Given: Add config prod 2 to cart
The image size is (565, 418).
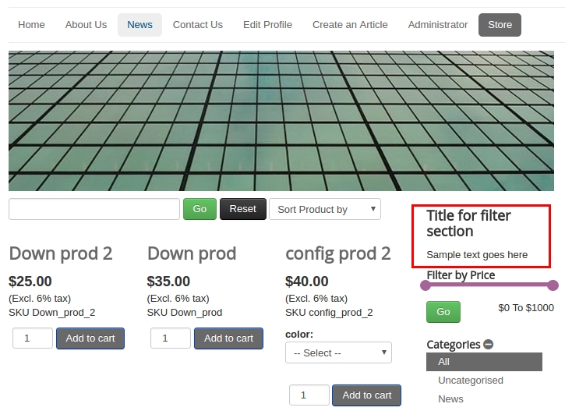Looking at the screenshot, I should [x=366, y=395].
